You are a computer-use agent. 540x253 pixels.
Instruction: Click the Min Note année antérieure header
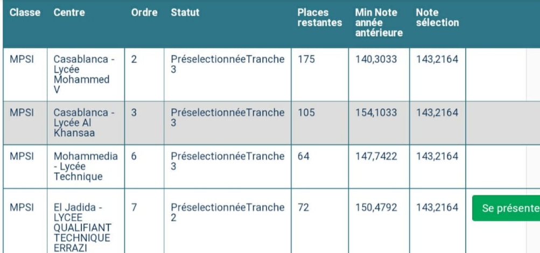point(376,23)
